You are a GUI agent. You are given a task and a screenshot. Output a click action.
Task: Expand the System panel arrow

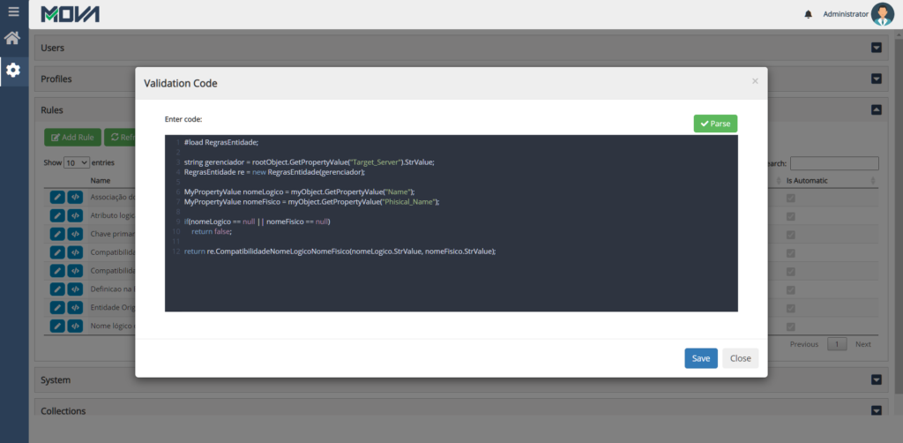point(876,380)
